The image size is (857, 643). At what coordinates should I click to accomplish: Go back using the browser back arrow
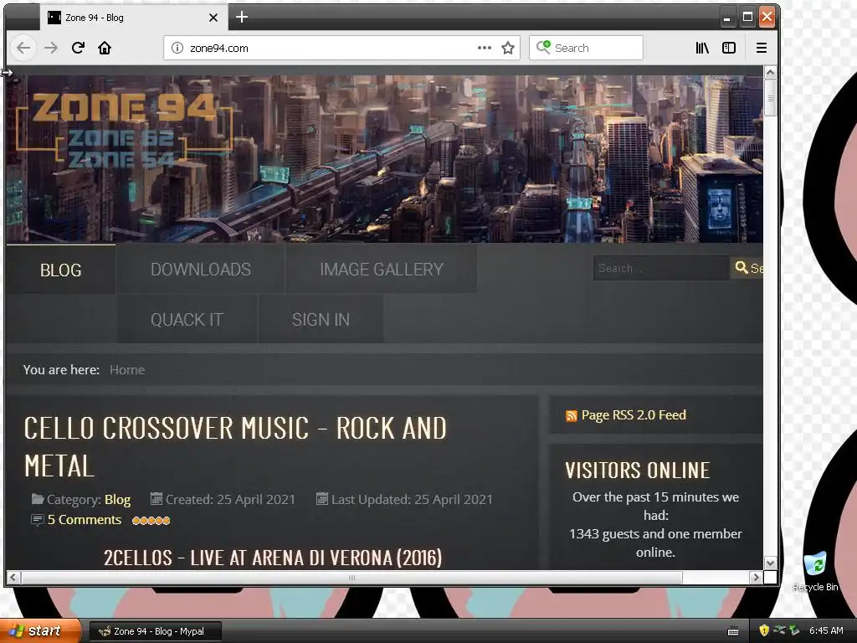coord(23,48)
